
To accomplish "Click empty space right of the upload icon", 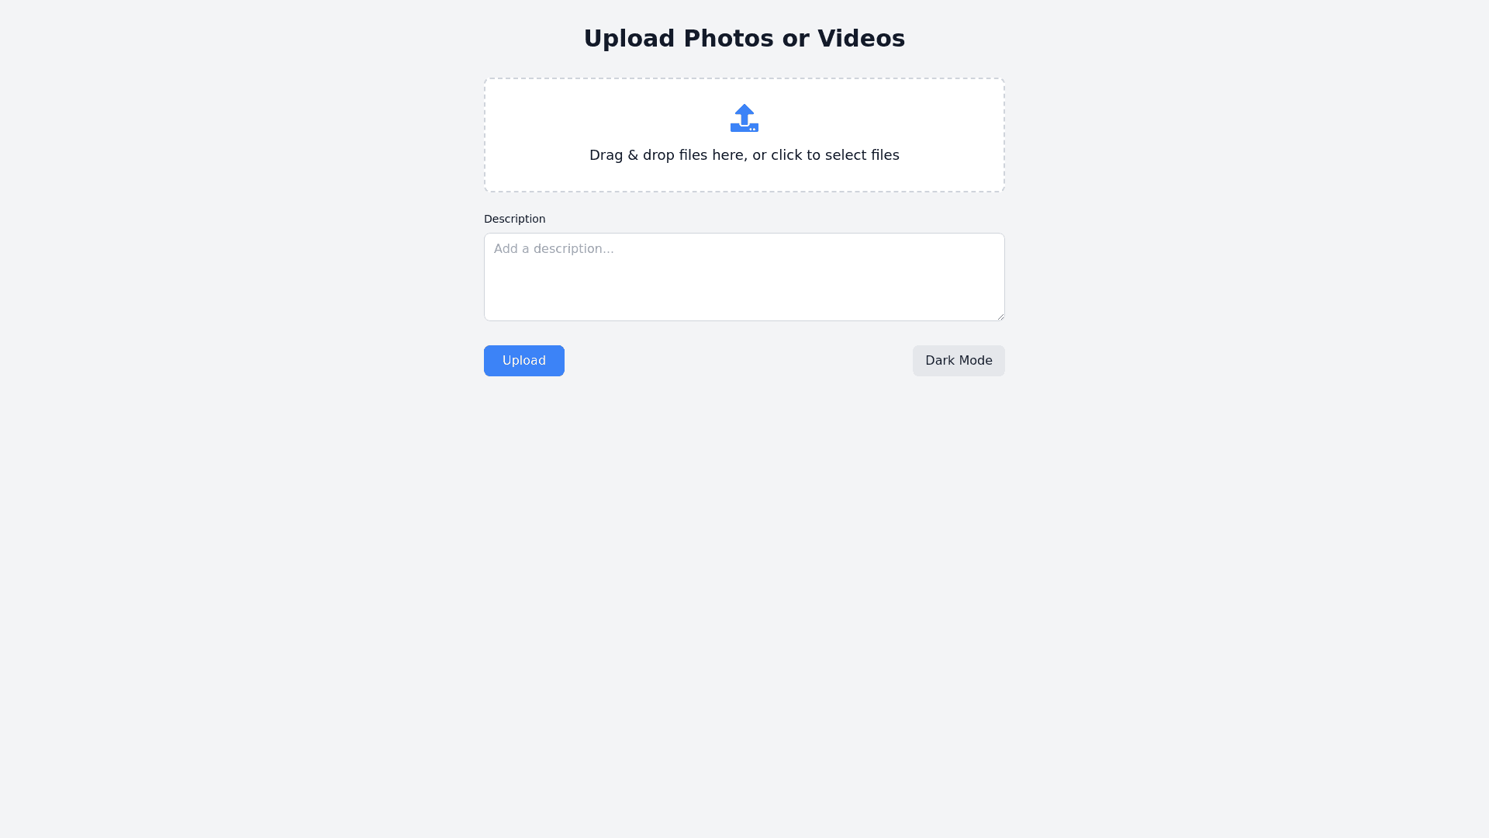I will pos(869,118).
